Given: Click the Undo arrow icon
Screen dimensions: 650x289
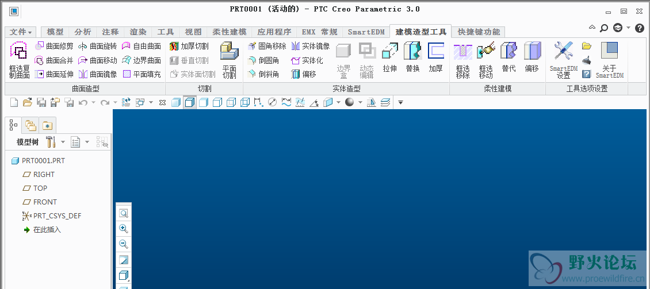Looking at the screenshot, I should [83, 102].
